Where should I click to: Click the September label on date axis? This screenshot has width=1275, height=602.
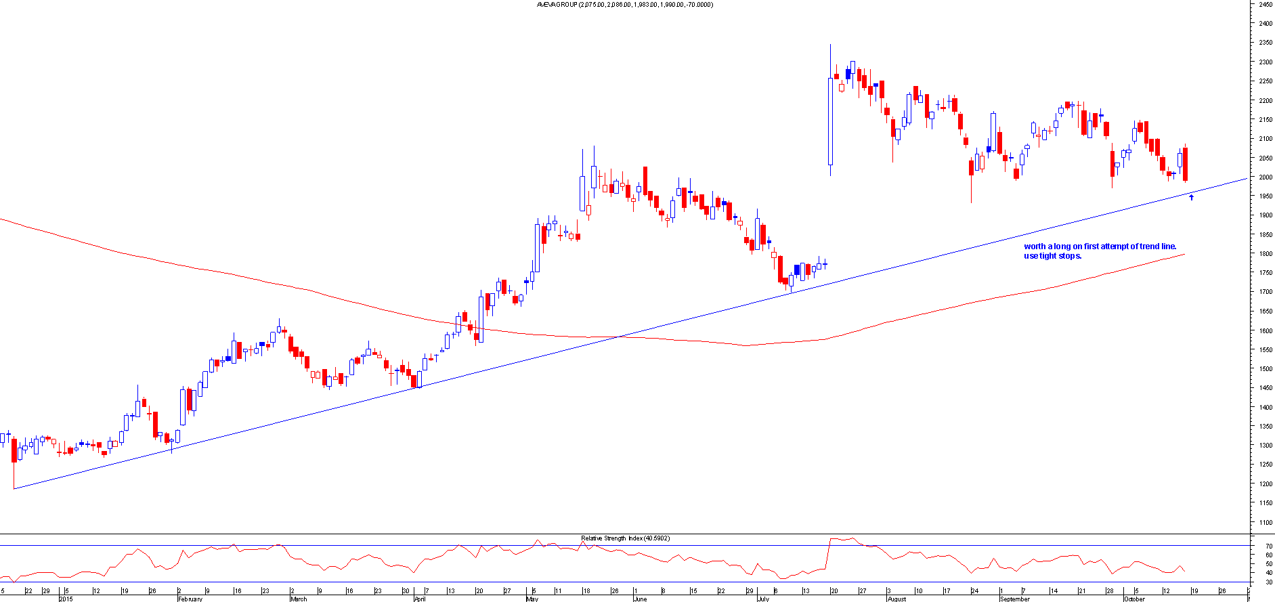click(x=1014, y=599)
